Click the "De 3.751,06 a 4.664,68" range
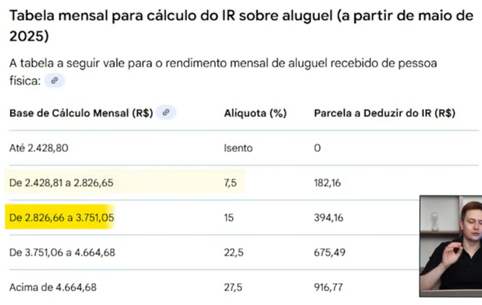This screenshot has width=482, height=305. [x=62, y=253]
